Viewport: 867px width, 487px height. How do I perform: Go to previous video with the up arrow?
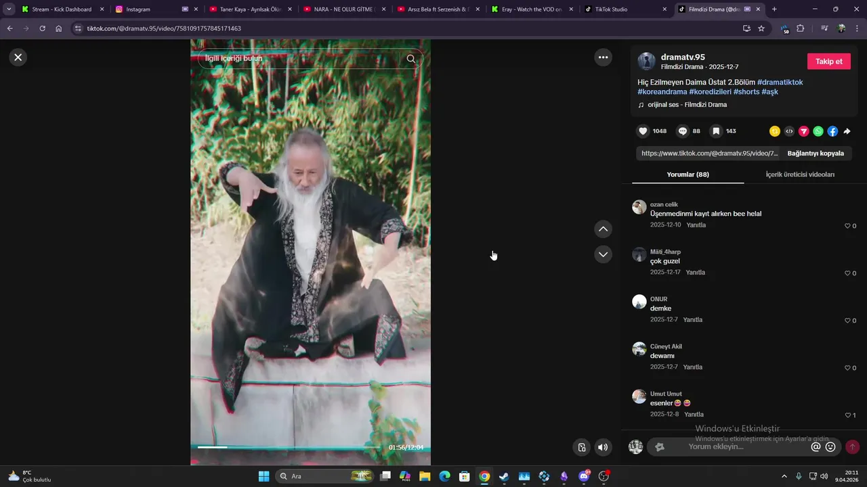tap(603, 229)
